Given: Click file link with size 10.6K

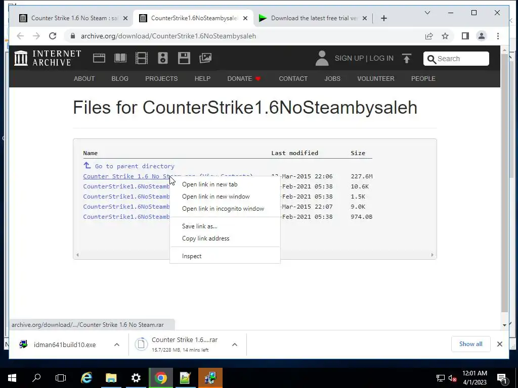Looking at the screenshot, I should (x=126, y=186).
